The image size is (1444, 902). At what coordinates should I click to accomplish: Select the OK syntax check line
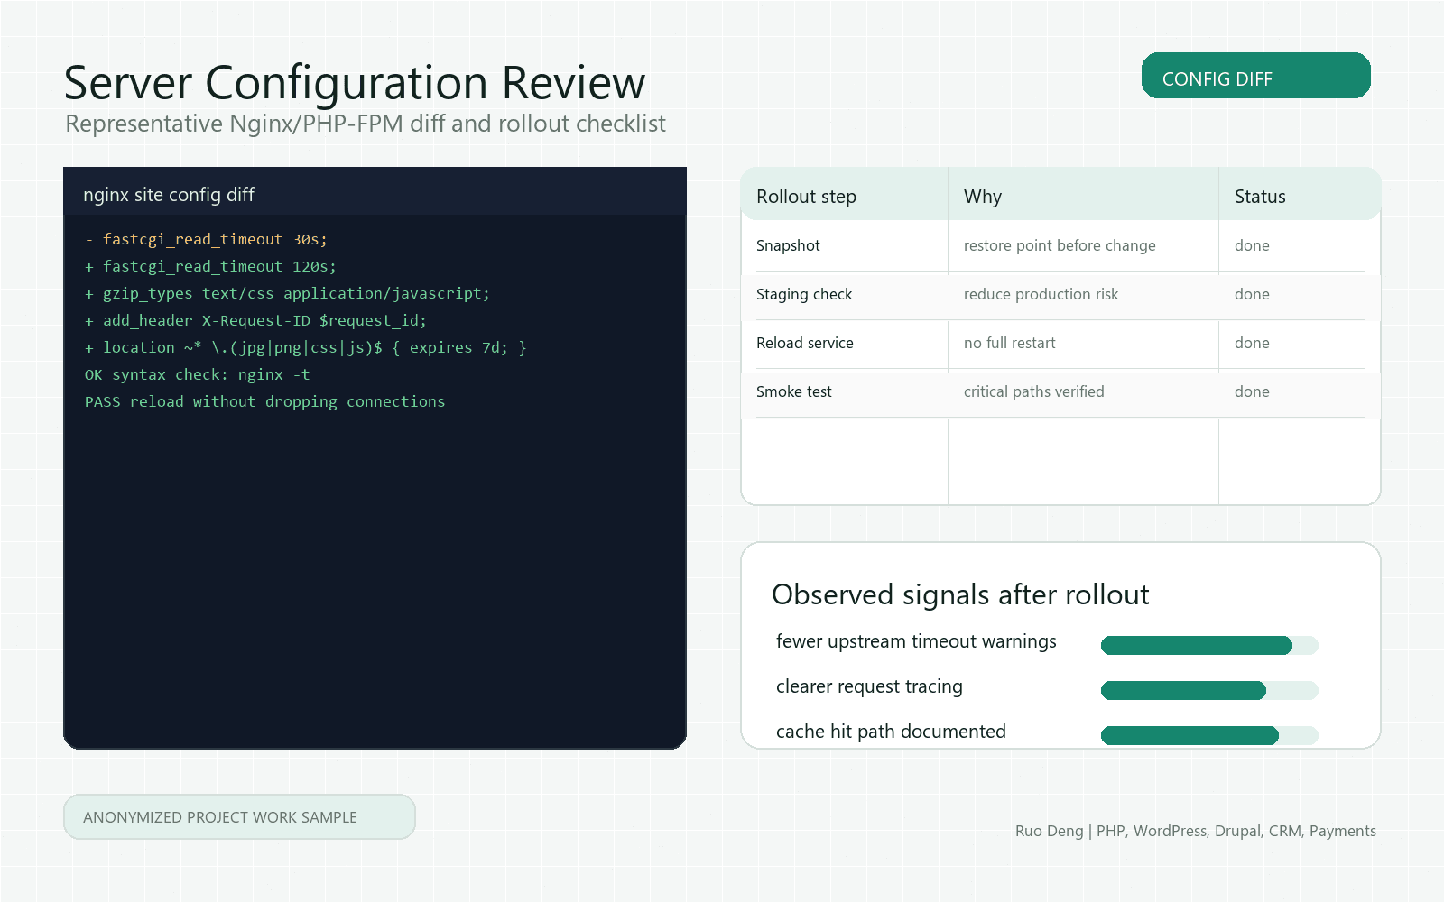[197, 374]
